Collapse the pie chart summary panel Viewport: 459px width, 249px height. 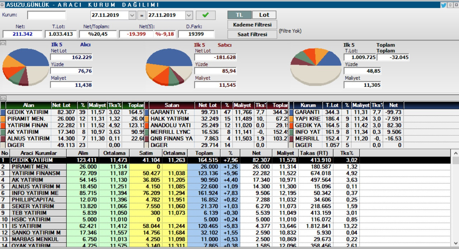(x=3, y=43)
